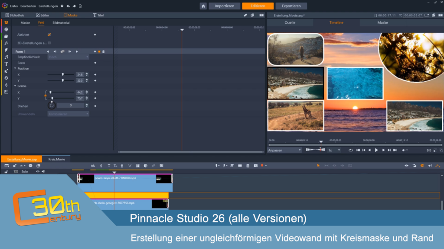Toggle the orange aspect-ratio lock for Größe
The height and width of the screenshot is (249, 444).
(45, 96)
